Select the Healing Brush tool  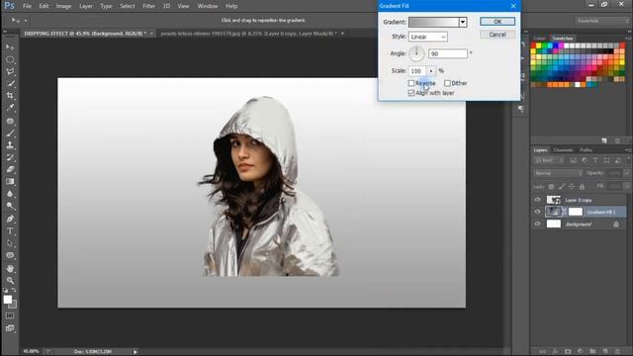[x=10, y=121]
